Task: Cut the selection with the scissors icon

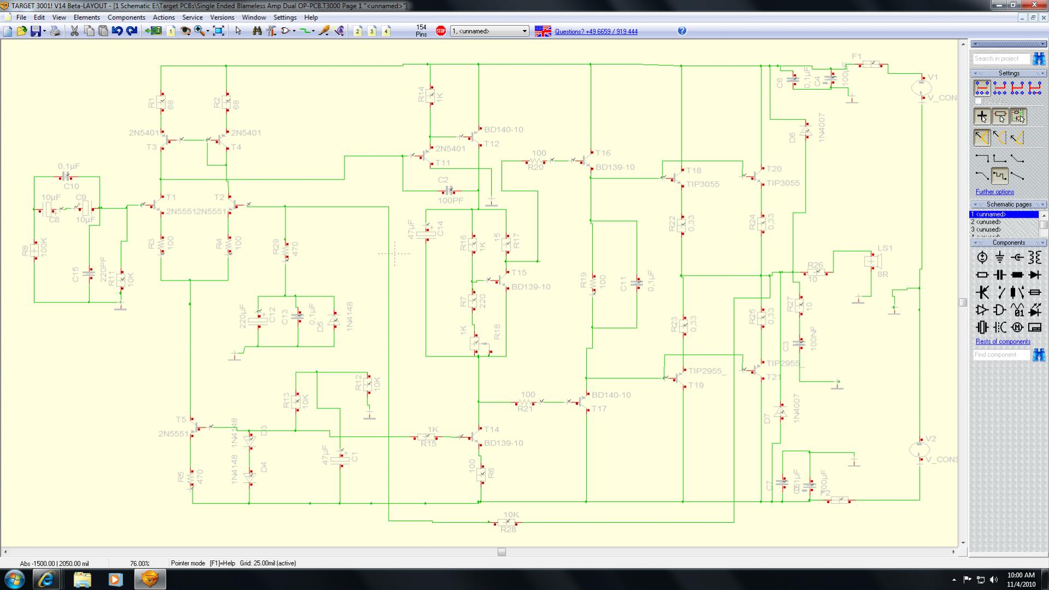Action: (x=74, y=31)
